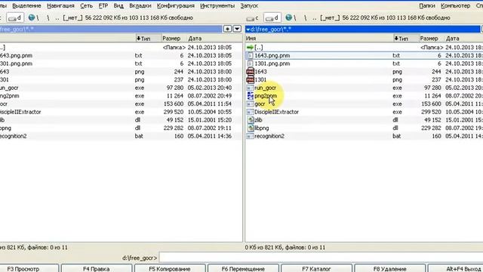Select file name 1643.png.pnm in right panel
This screenshot has width=483, height=272.
(x=272, y=55)
